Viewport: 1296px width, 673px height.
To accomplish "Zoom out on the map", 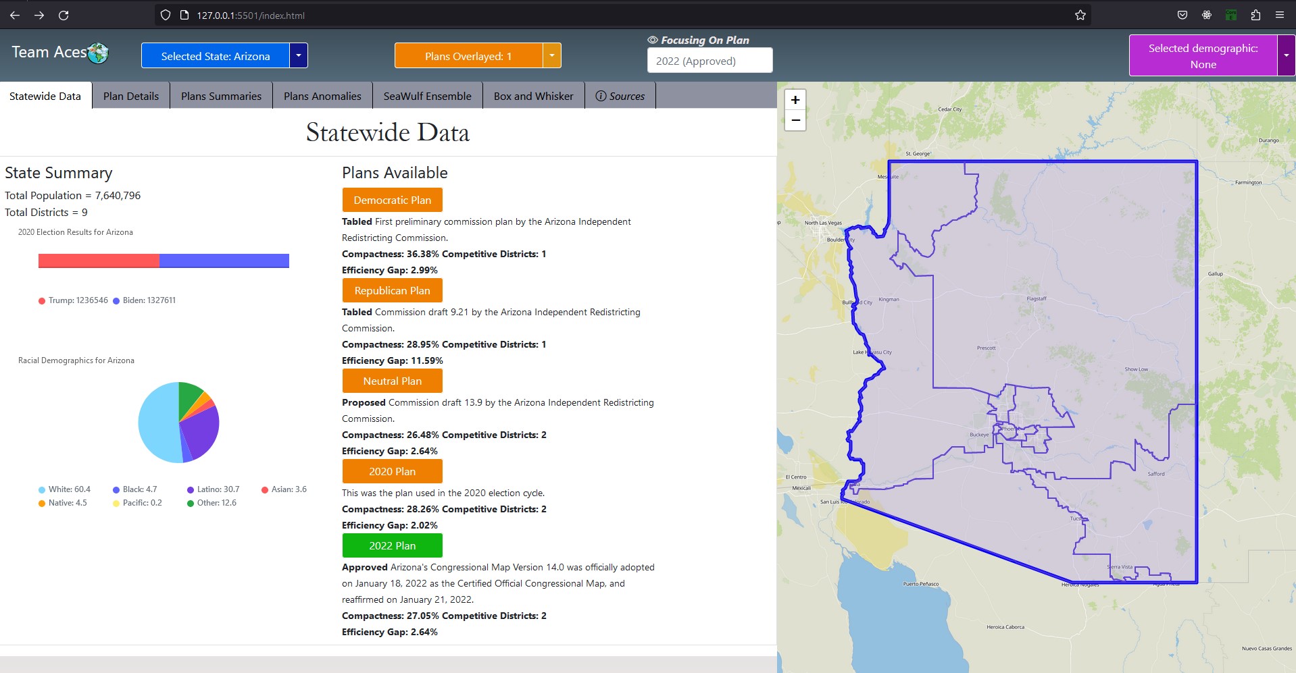I will [x=795, y=120].
